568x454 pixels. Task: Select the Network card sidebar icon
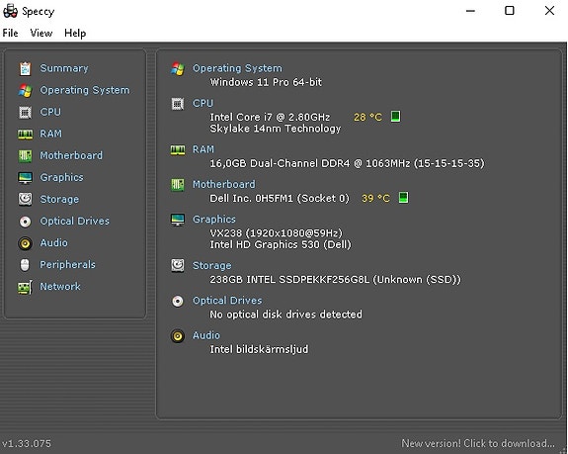[25, 287]
